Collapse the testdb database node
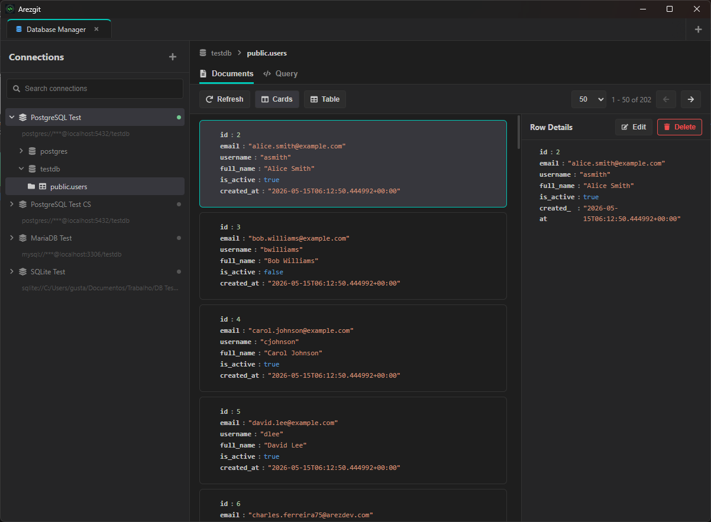Screen dimensions: 711x522 pos(21,168)
